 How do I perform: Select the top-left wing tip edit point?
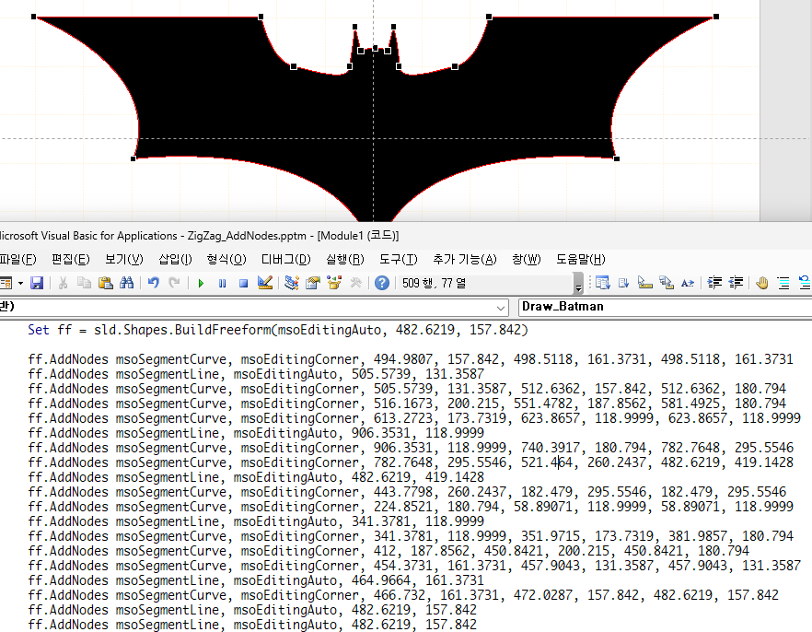34,18
